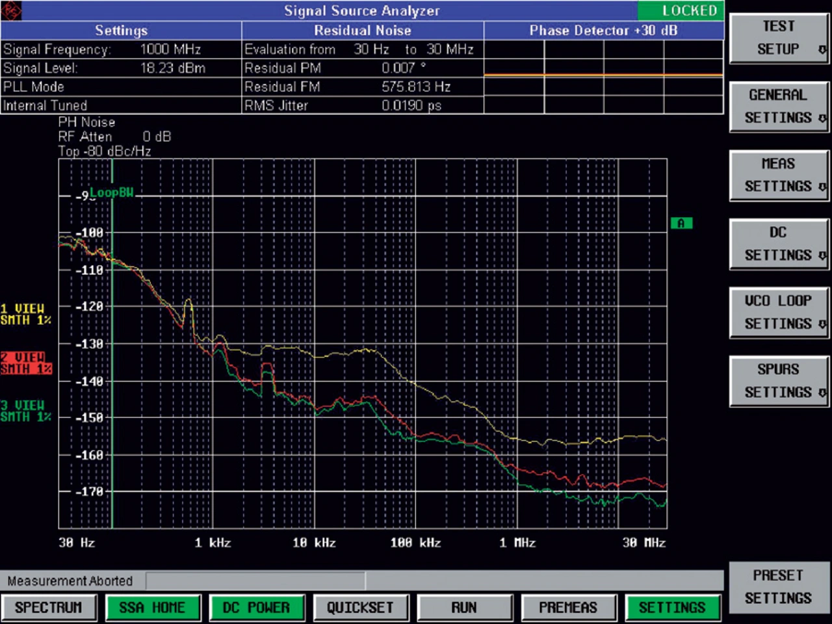Screen dimensions: 832x624
Task: Click the 30 Hz x-axis start label
Action: pos(77,543)
